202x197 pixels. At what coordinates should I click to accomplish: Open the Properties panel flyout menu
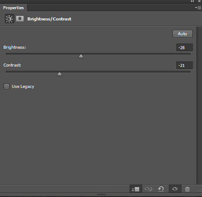click(198, 7)
